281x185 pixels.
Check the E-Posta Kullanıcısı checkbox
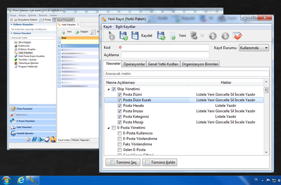(120, 133)
